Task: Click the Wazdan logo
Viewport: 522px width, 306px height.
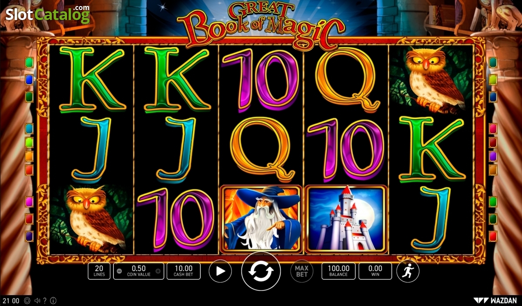Action: [495, 300]
